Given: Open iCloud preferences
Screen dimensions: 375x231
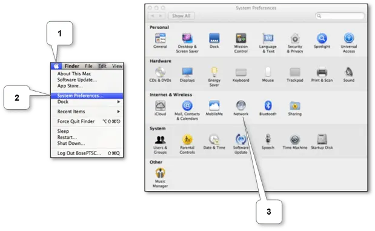Looking at the screenshot, I should 160,108.
